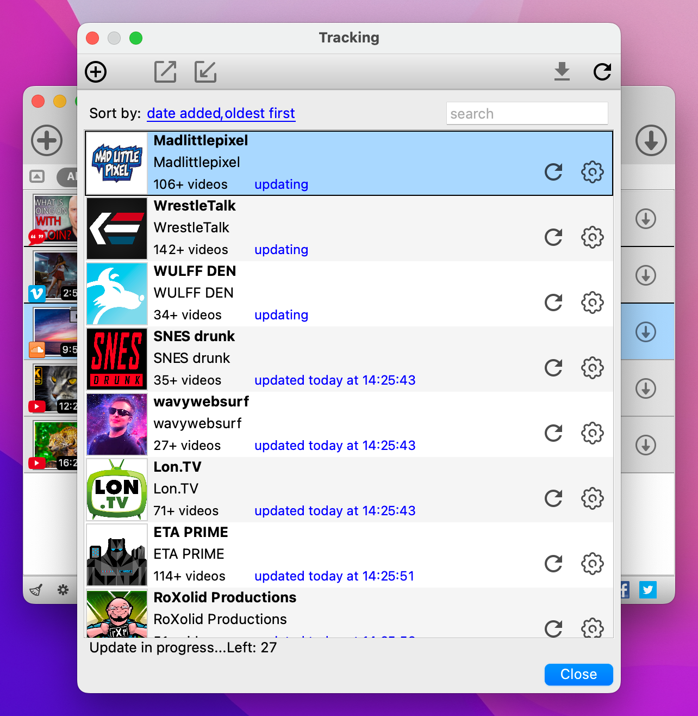Open settings gear for WrestleTalk
This screenshot has height=716, width=698.
tap(593, 237)
